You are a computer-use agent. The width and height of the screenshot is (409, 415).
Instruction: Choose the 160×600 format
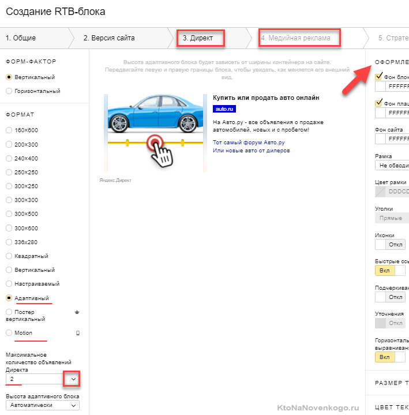9,130
